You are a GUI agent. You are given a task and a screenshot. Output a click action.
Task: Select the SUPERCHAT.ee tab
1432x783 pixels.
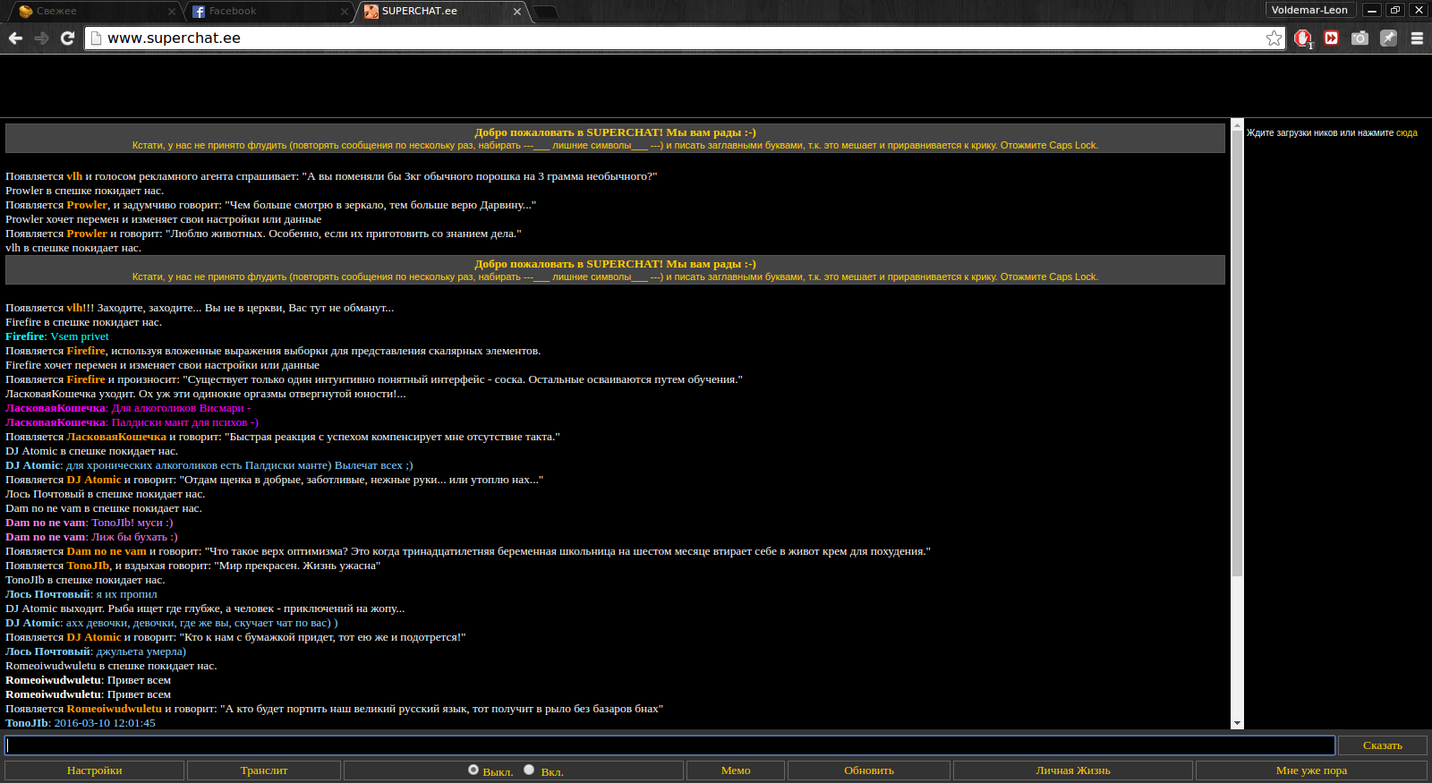(441, 12)
